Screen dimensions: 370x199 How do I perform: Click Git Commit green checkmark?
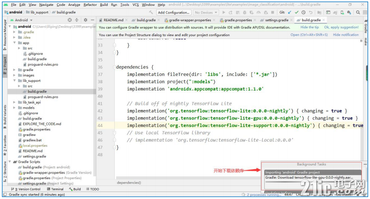297,12
